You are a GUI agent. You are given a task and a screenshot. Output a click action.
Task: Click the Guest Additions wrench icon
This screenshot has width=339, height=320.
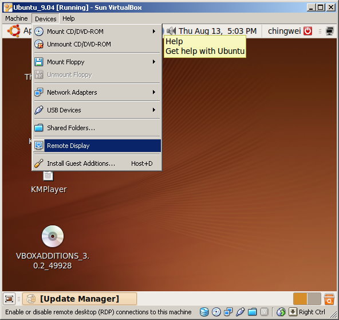click(39, 163)
